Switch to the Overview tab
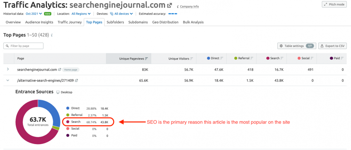This screenshot has height=150, width=351. (13, 22)
